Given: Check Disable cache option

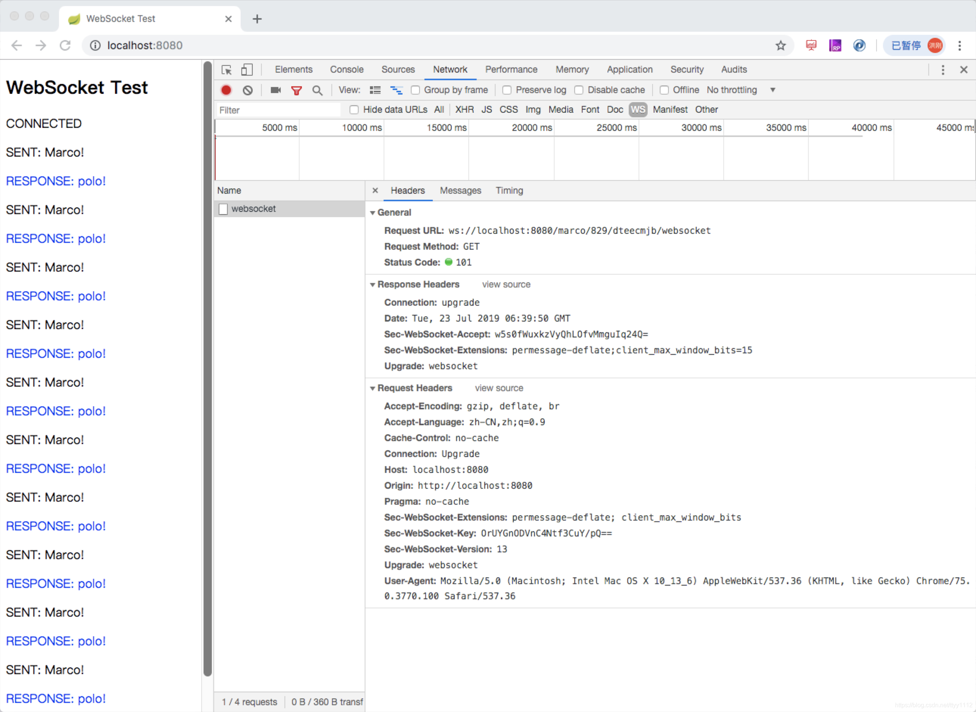Looking at the screenshot, I should 579,90.
